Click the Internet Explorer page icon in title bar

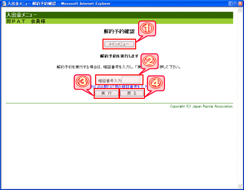3,3
